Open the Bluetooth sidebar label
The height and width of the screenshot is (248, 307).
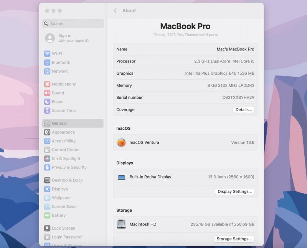[x=61, y=62]
